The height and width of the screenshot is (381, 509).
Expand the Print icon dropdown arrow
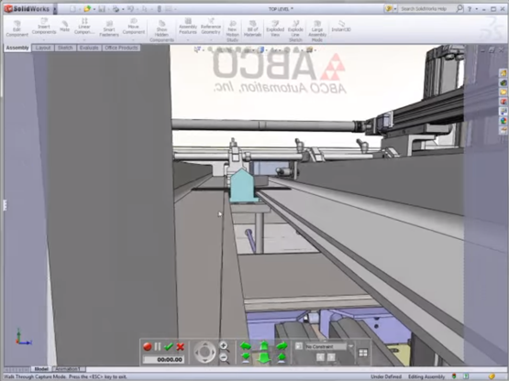pyautogui.click(x=123, y=9)
